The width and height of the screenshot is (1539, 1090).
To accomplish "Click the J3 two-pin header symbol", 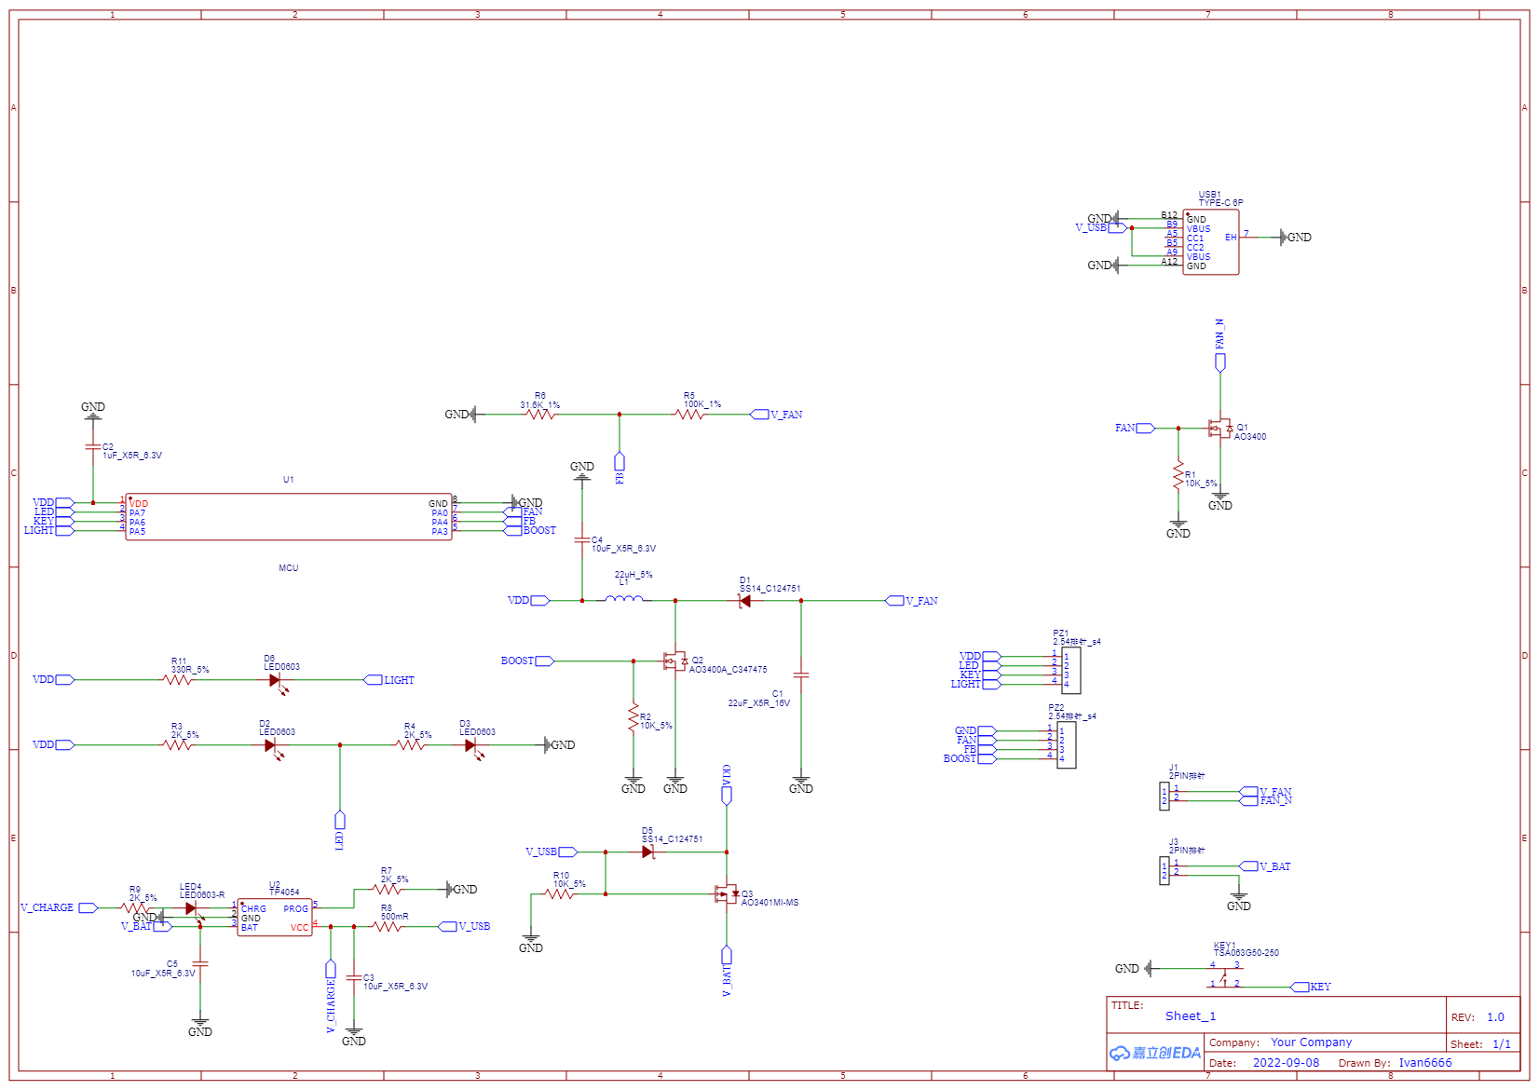I will pos(1164,871).
